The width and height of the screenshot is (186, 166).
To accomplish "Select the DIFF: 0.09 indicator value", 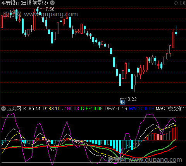I will [x=92, y=109].
